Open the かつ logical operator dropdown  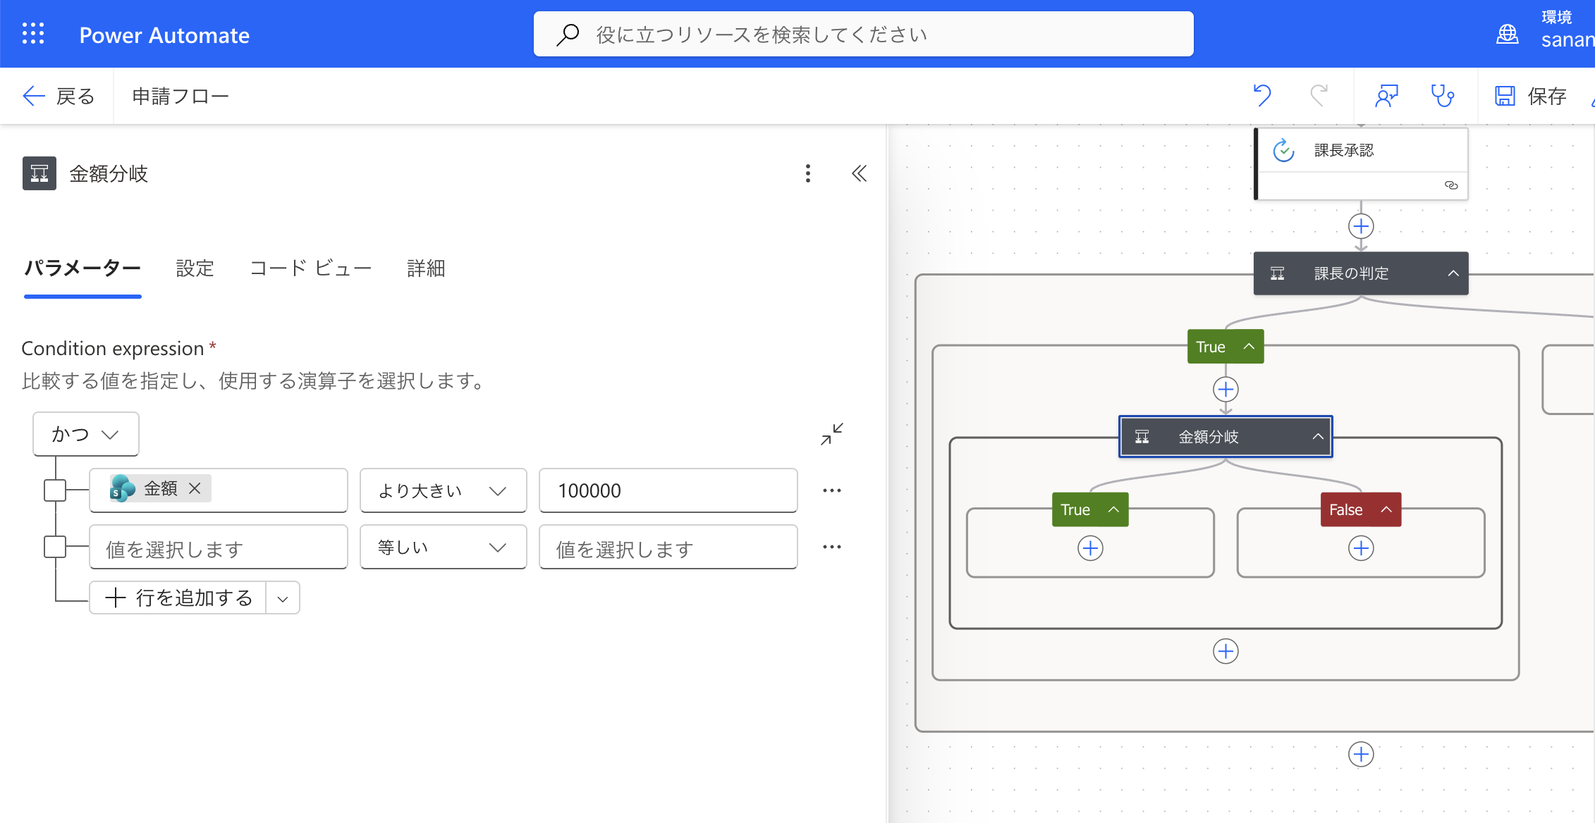86,434
